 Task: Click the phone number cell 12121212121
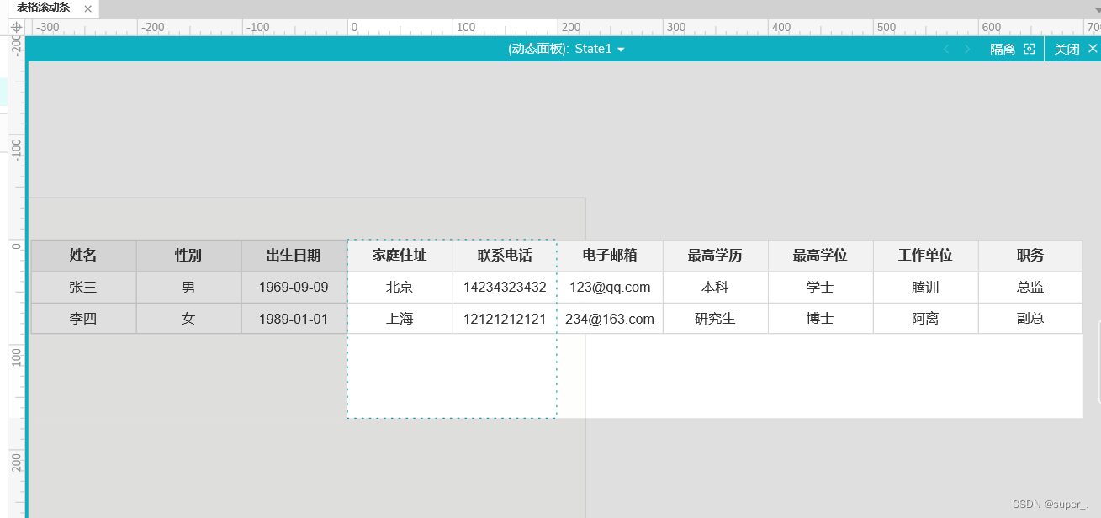coord(505,320)
